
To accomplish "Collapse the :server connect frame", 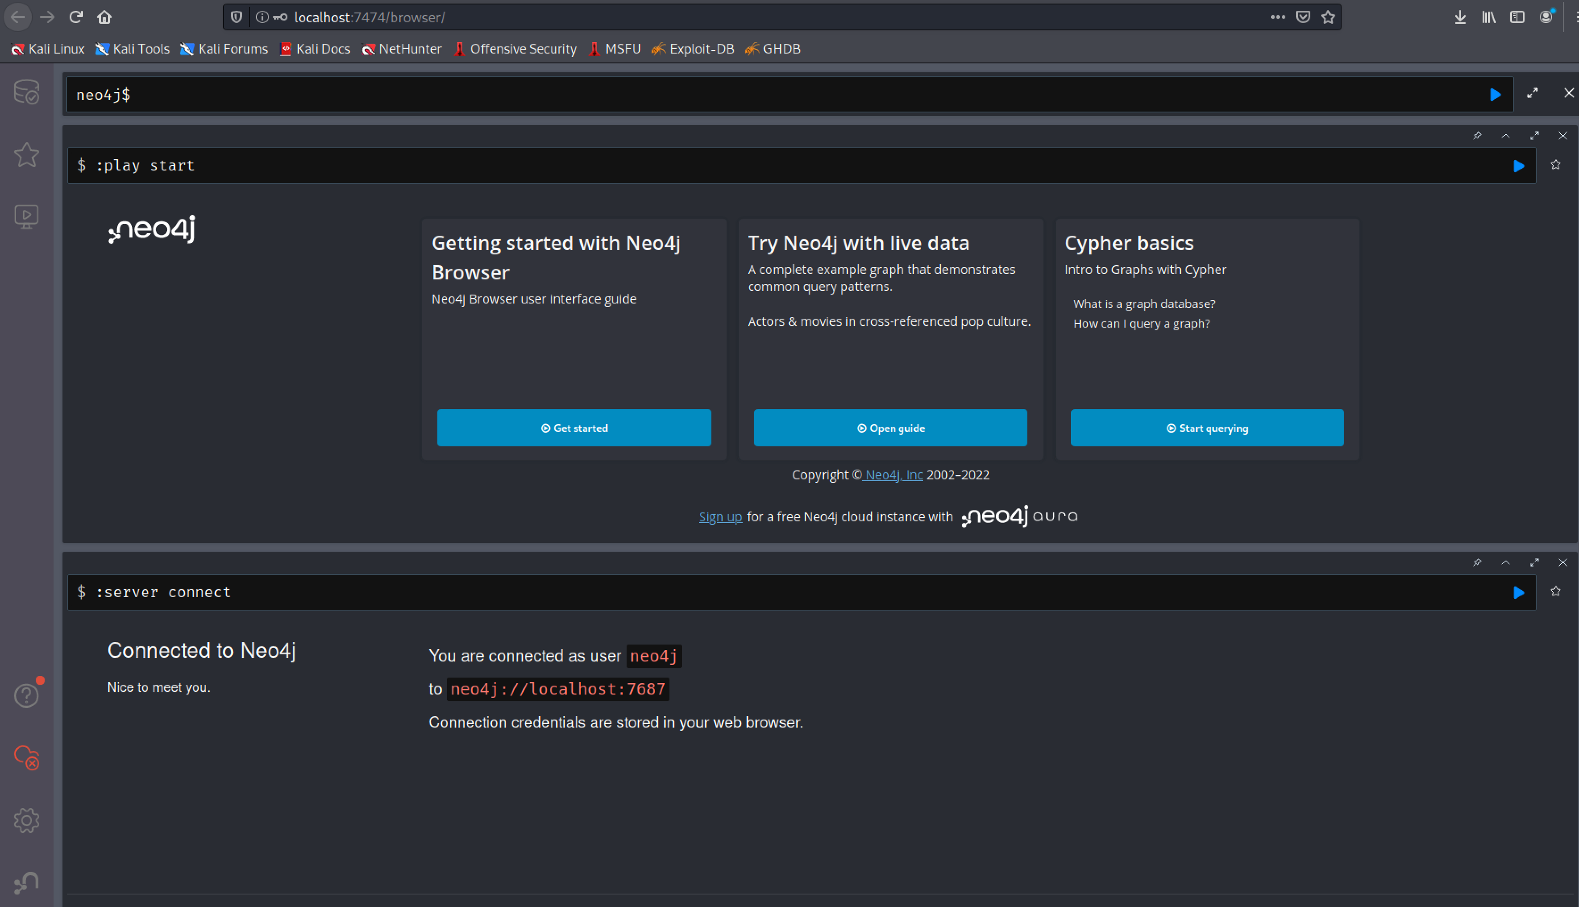I will point(1506,562).
